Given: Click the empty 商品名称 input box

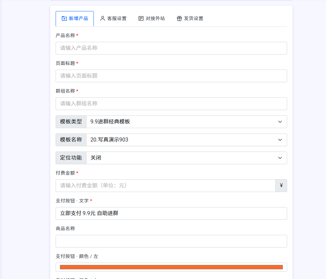Looking at the screenshot, I should pyautogui.click(x=171, y=241).
